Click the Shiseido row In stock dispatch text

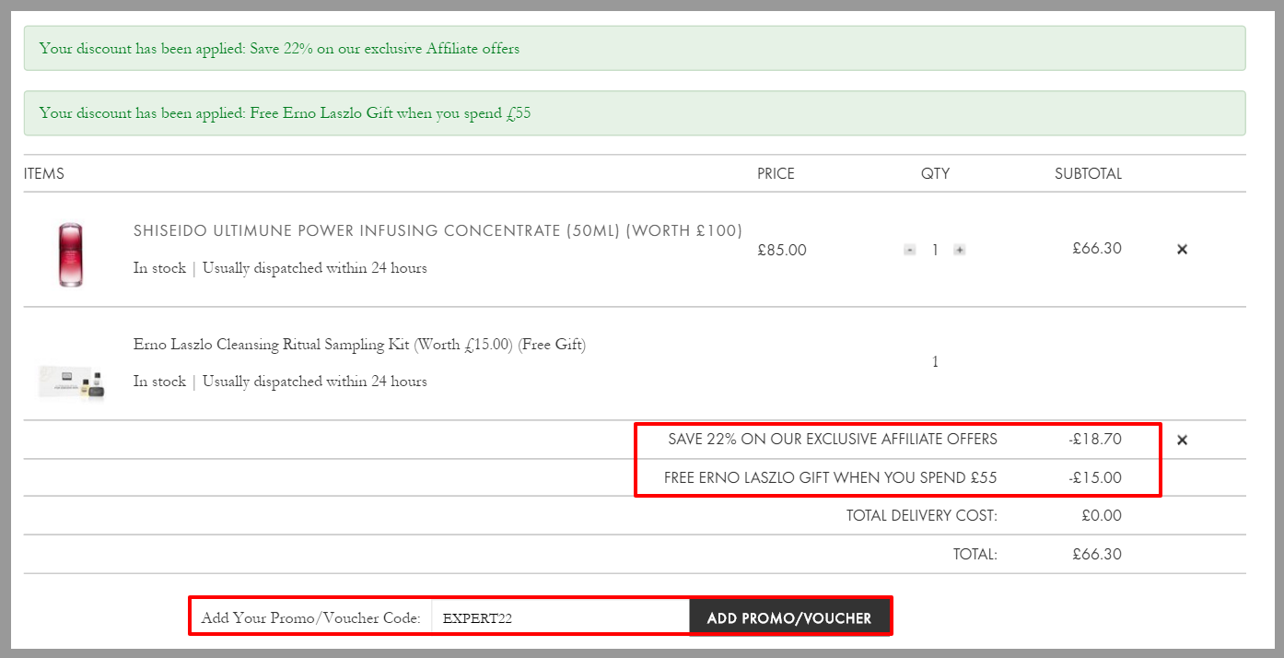point(280,268)
